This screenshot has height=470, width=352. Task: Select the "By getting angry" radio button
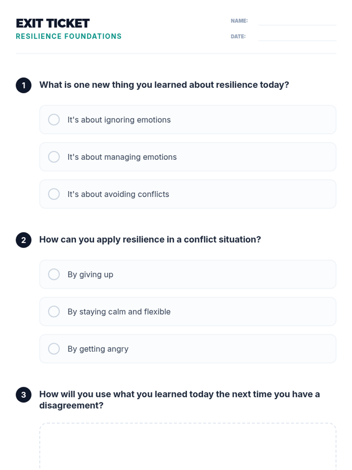pyautogui.click(x=54, y=349)
